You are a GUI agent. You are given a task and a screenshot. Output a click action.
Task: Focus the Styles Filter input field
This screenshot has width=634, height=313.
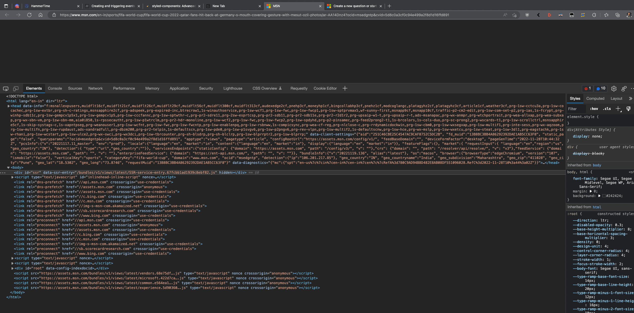(x=576, y=109)
